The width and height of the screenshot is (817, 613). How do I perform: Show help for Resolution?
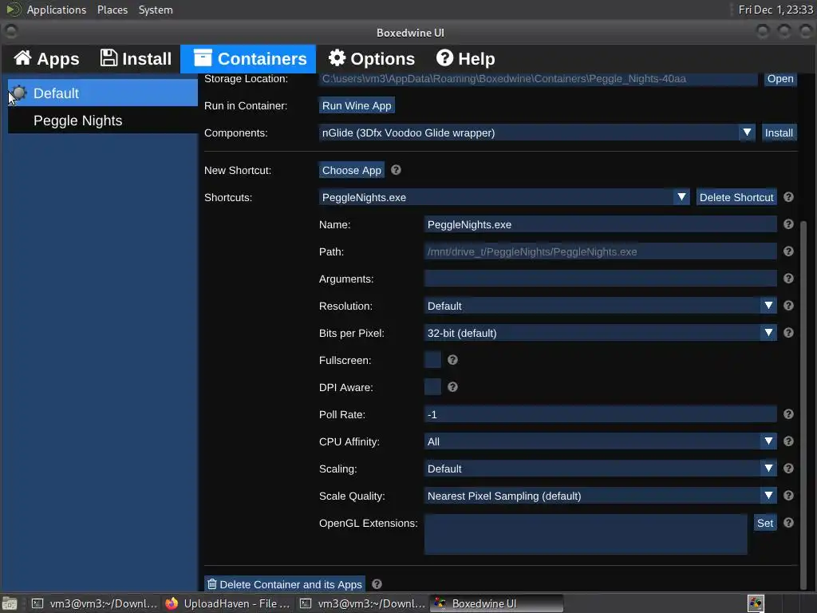(x=788, y=306)
